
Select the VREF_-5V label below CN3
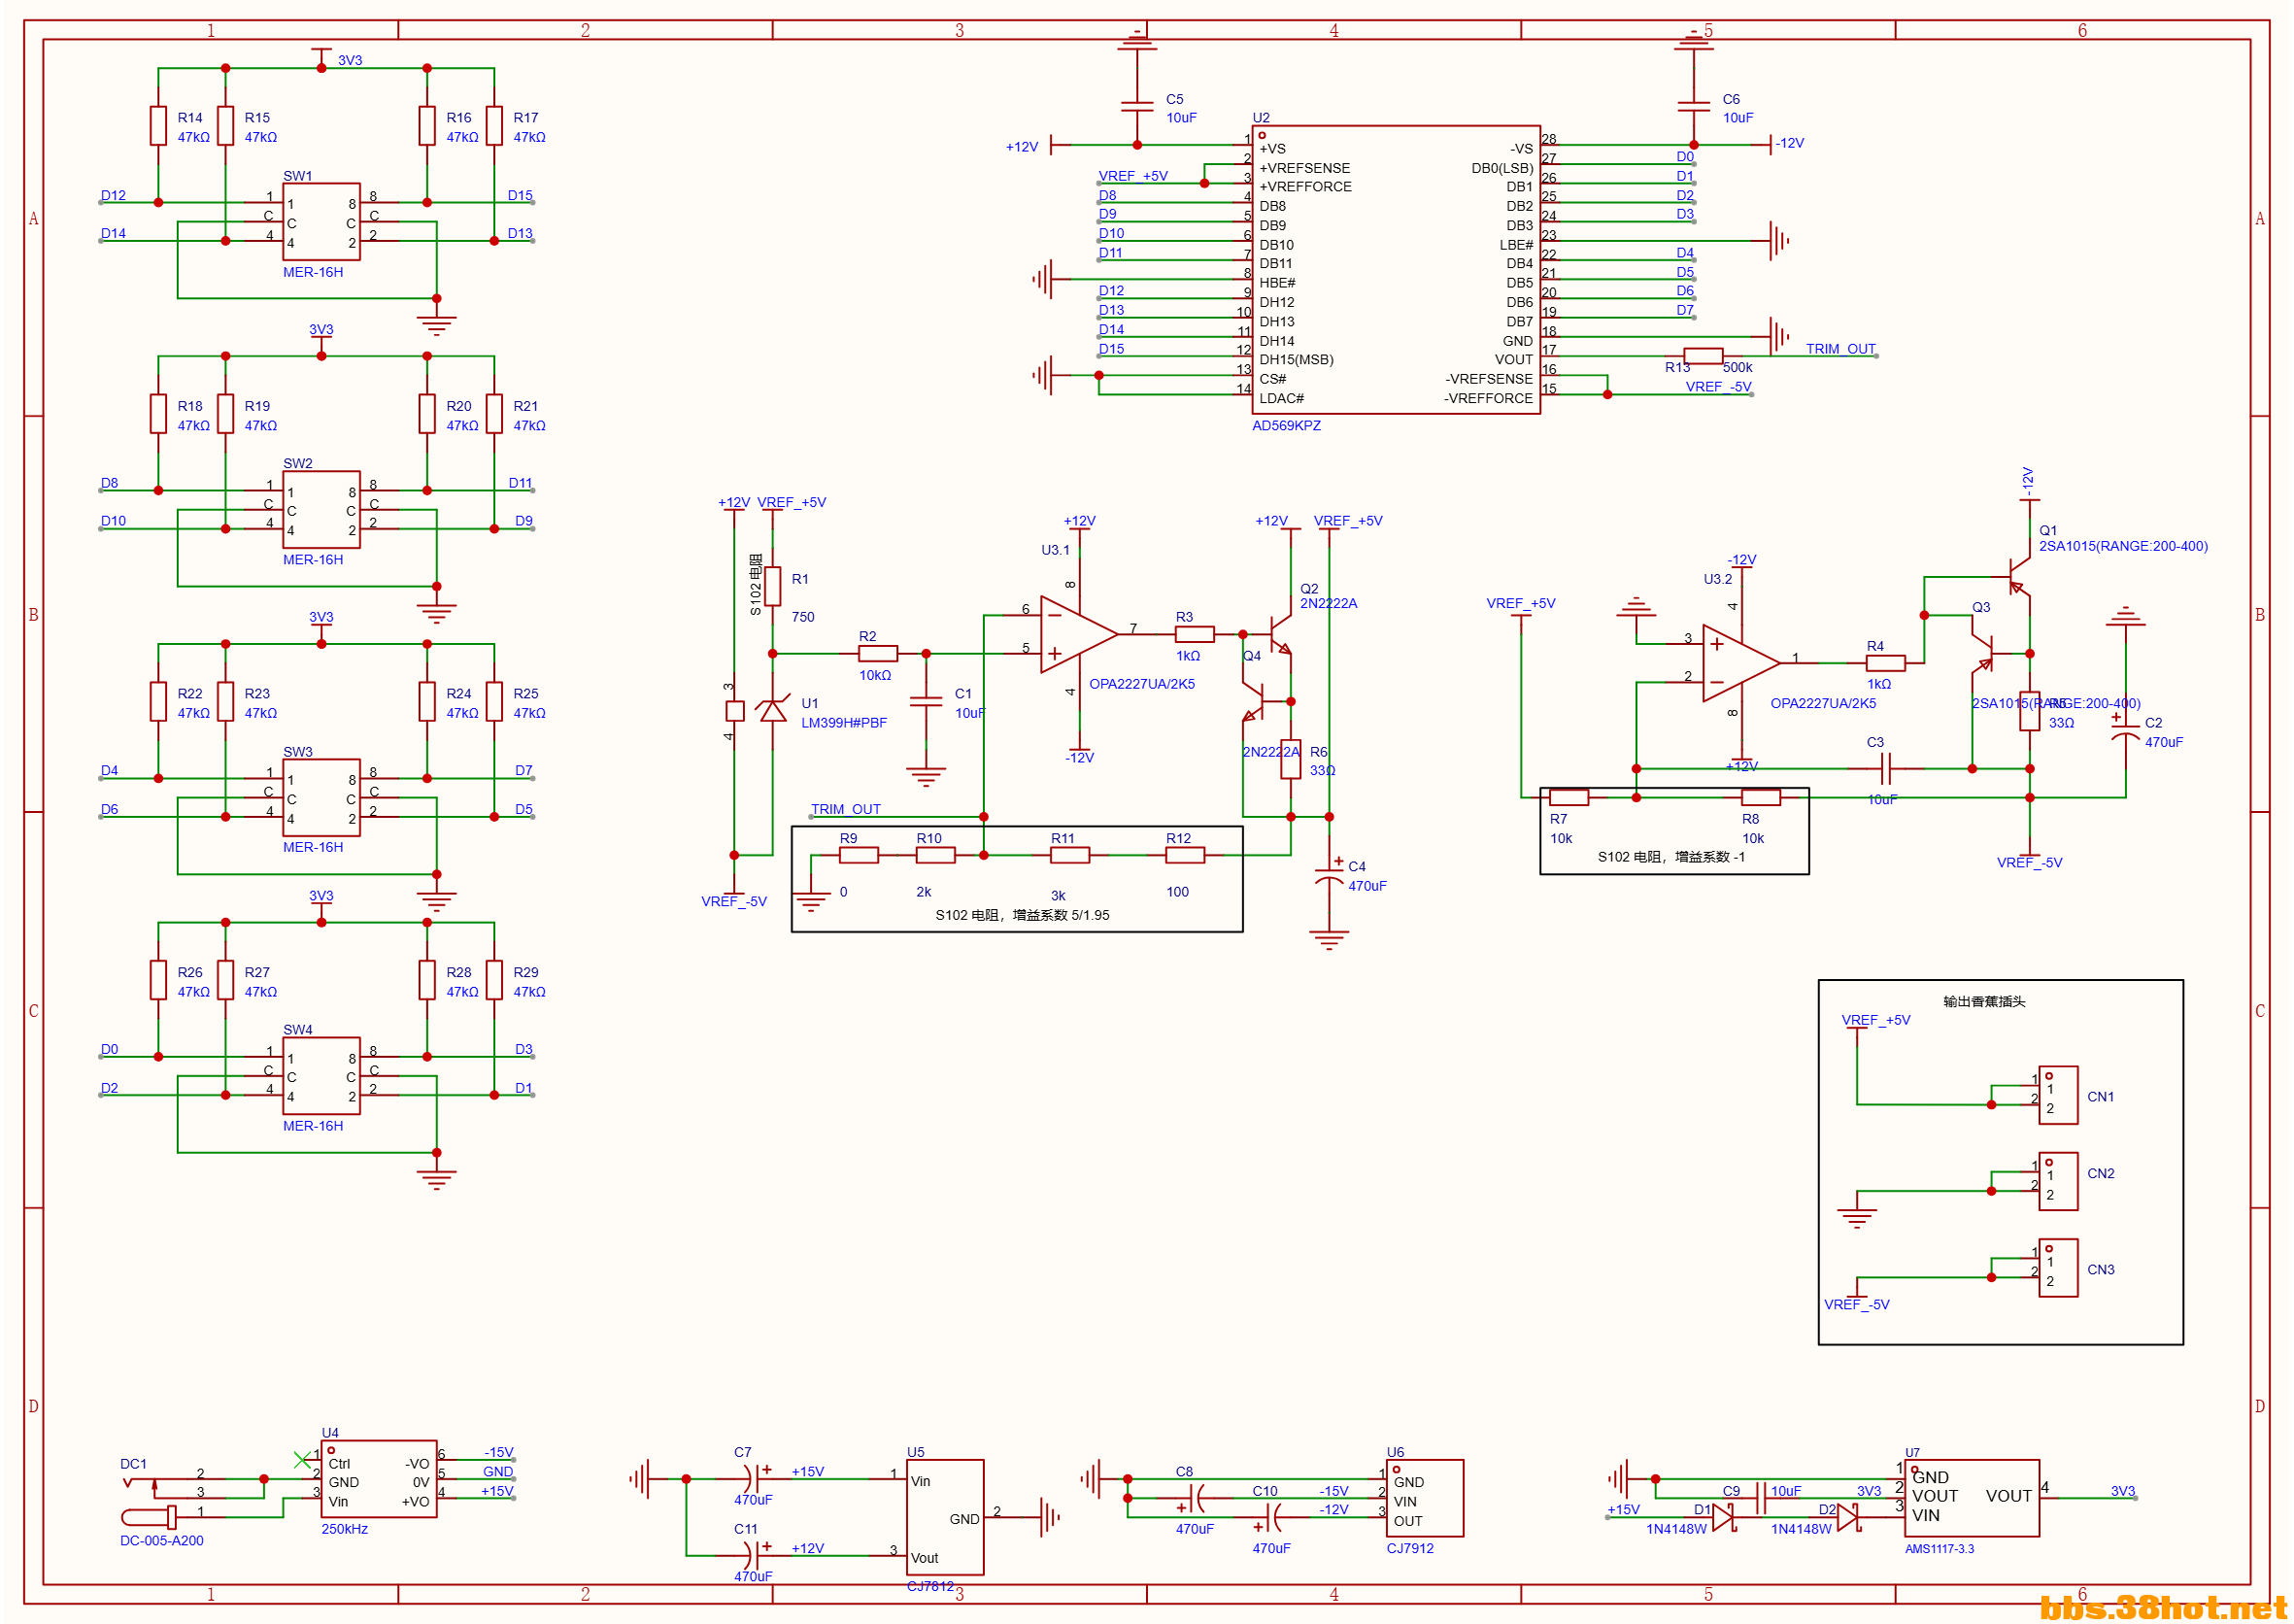pos(1856,1304)
